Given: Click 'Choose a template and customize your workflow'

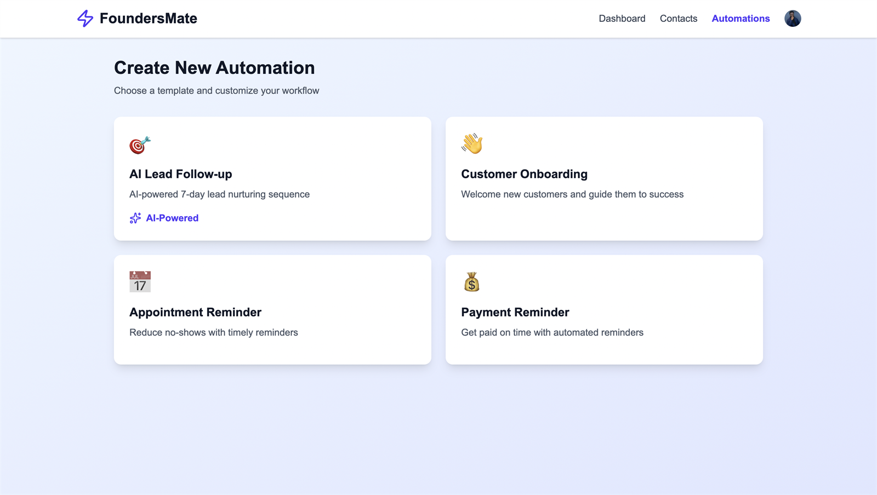Looking at the screenshot, I should coord(217,91).
